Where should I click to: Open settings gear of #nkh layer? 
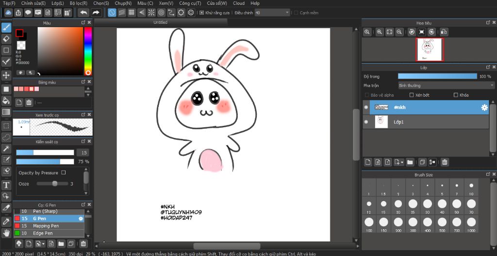(x=484, y=107)
